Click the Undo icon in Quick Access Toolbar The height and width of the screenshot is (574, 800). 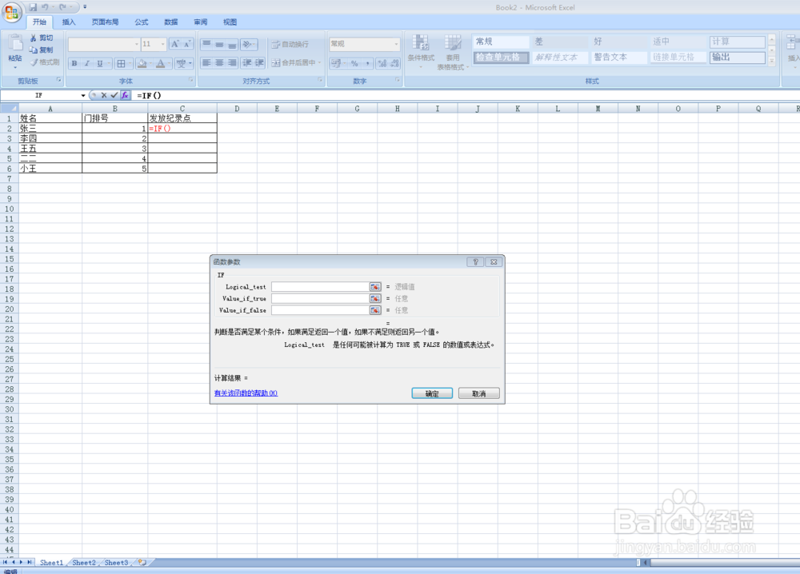pyautogui.click(x=45, y=7)
